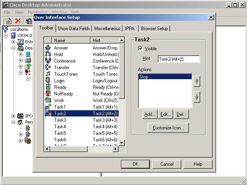Click the Name column header
Viewport: 247px width, 185px height.
click(71, 40)
